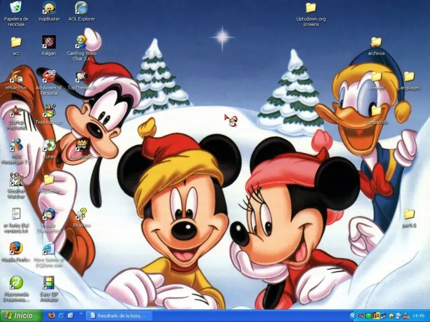This screenshot has height=322, width=430.
Task: Open Easy GIF Animator shortcut
Action: tap(49, 290)
